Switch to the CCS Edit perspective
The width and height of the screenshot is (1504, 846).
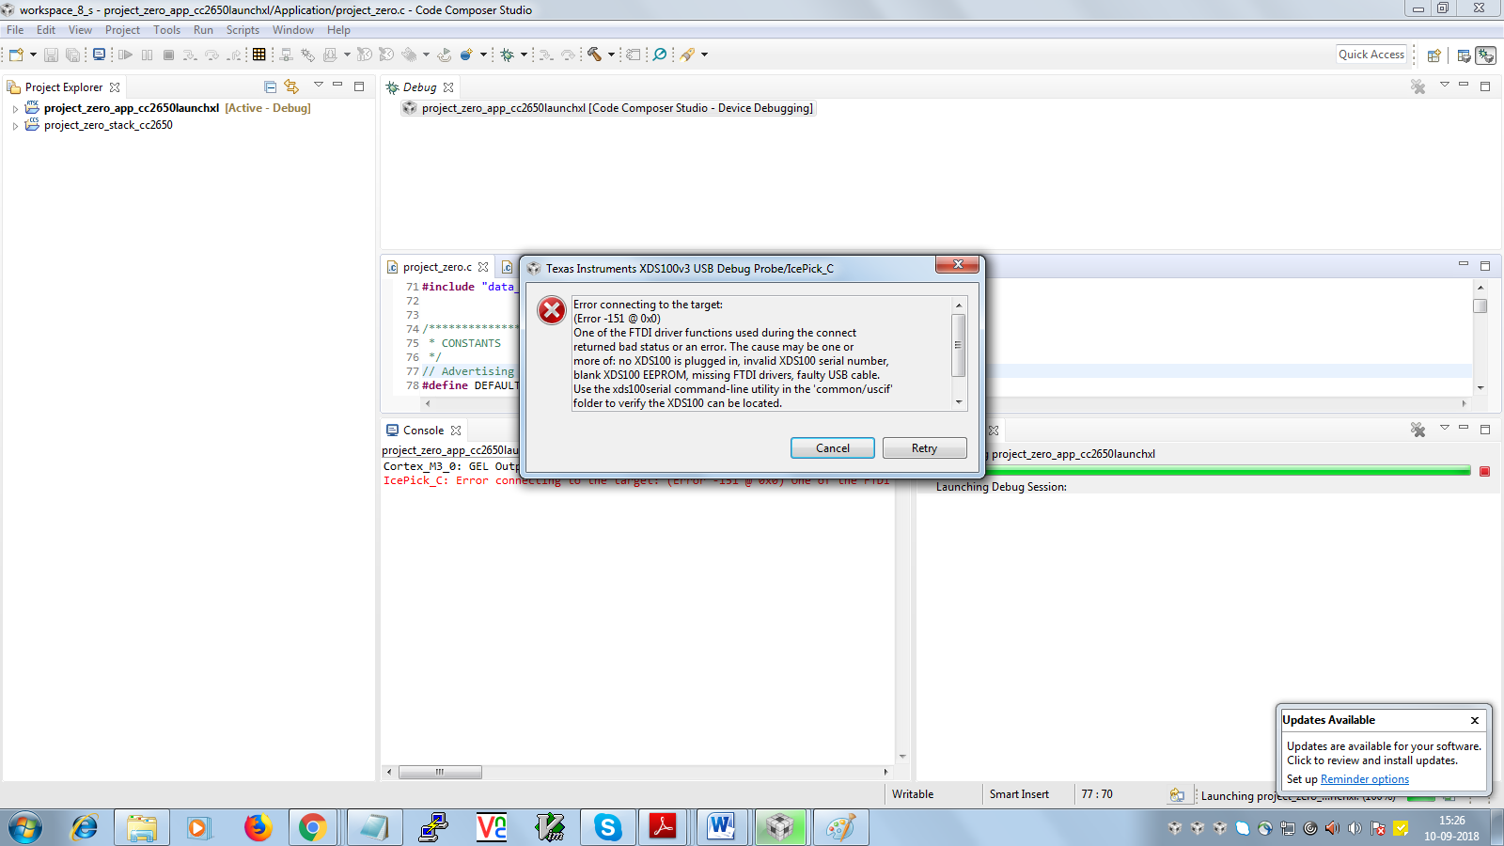click(x=1464, y=55)
